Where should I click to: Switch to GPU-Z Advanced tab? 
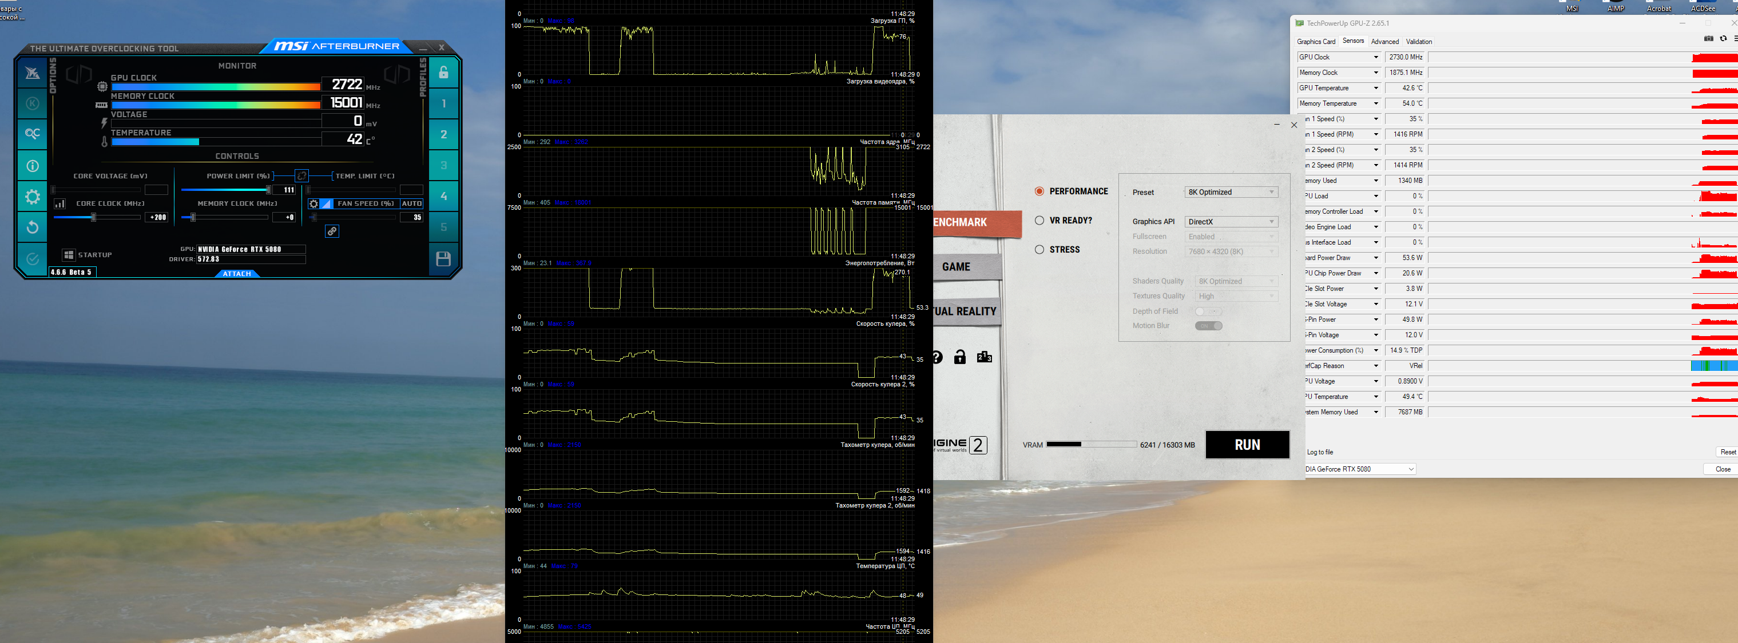pyautogui.click(x=1384, y=42)
